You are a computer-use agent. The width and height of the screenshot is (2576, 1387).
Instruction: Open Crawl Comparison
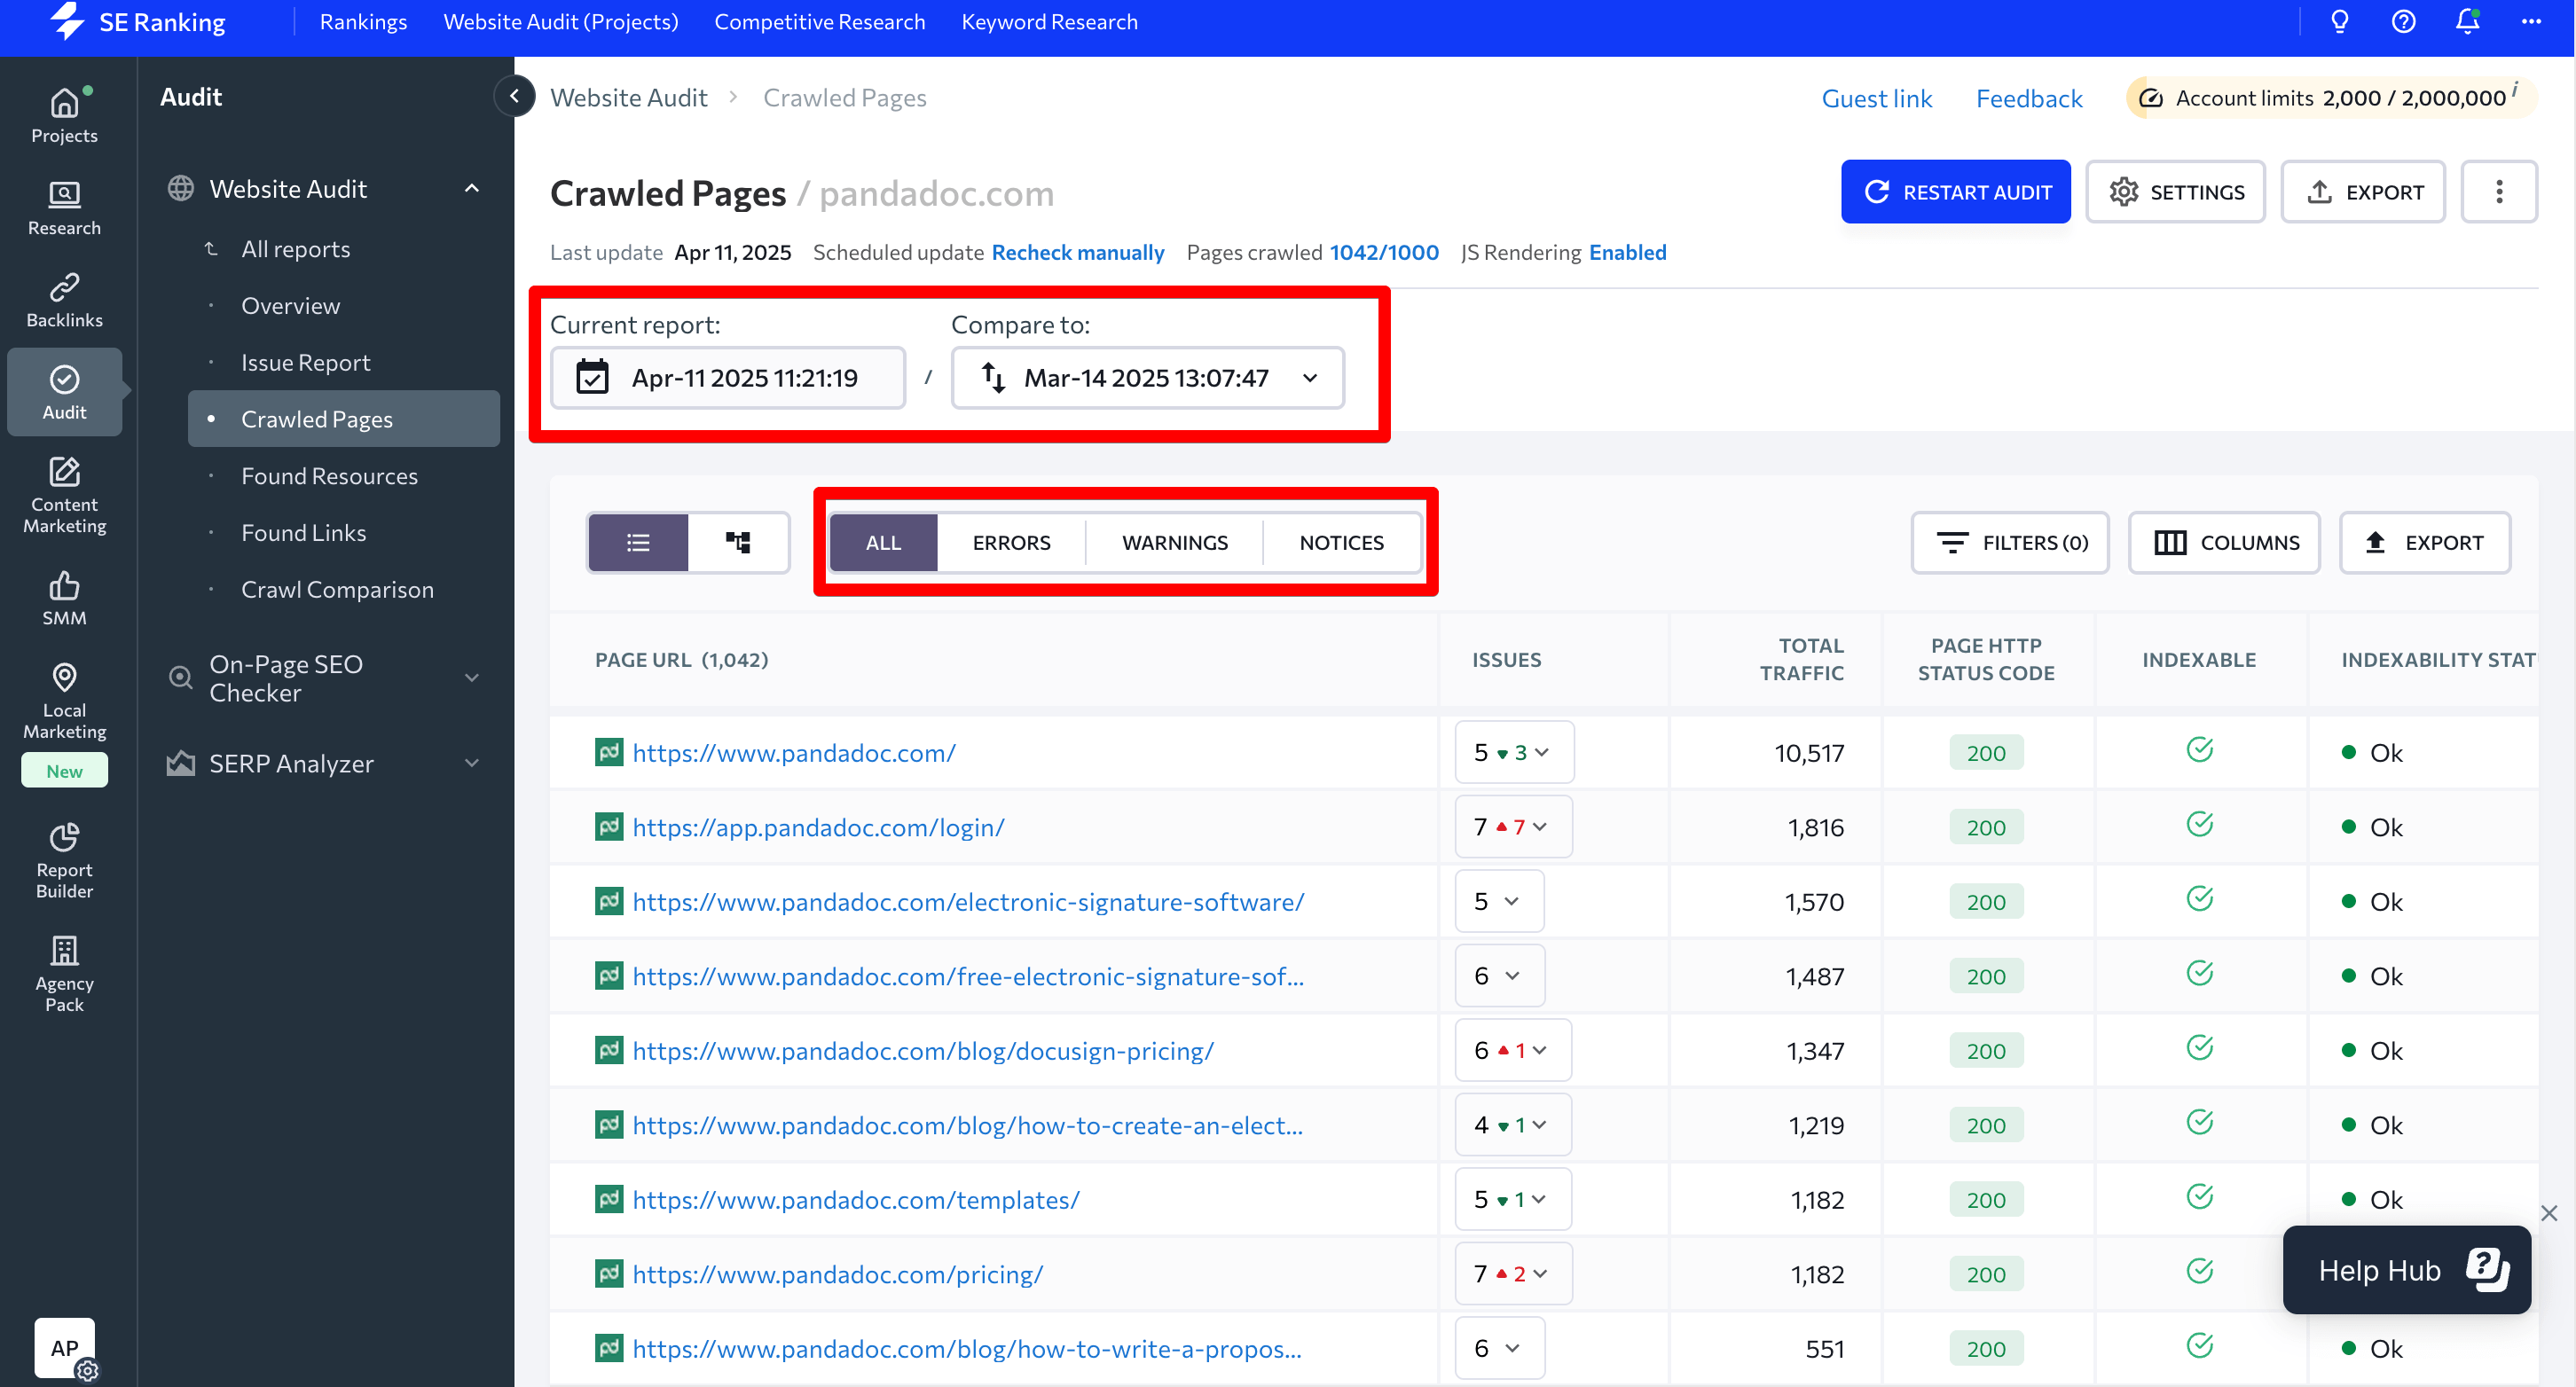tap(337, 590)
